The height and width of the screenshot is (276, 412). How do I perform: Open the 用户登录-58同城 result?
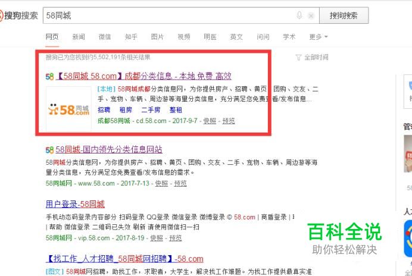click(x=75, y=204)
